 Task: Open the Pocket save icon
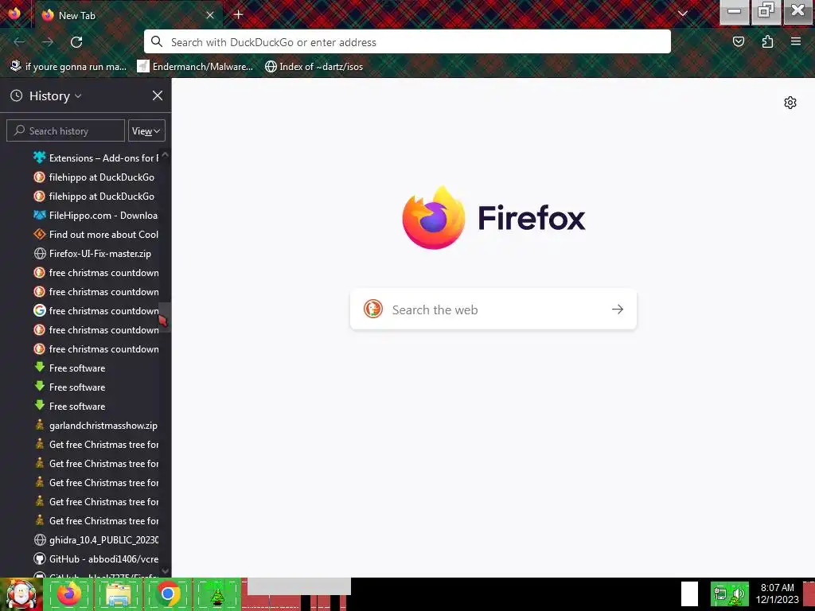[739, 41]
